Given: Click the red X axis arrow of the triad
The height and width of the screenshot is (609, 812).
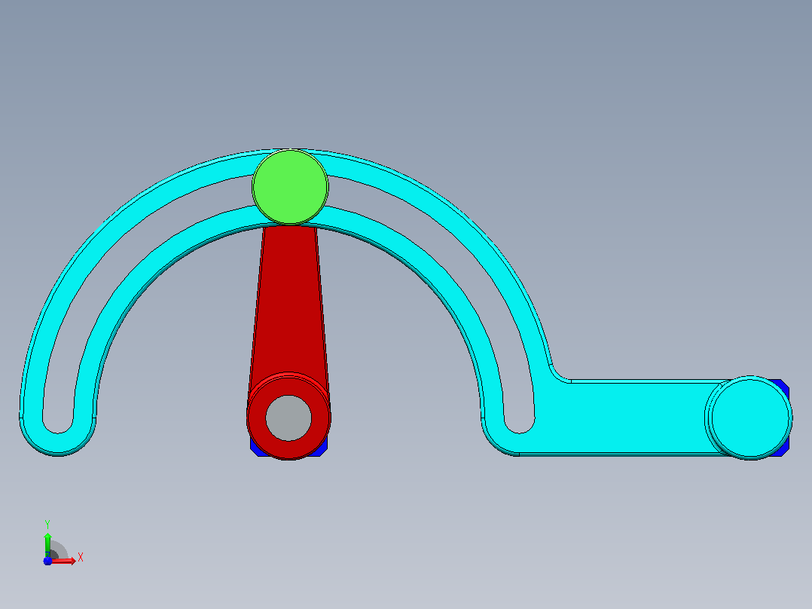Looking at the screenshot, I should coord(64,560).
